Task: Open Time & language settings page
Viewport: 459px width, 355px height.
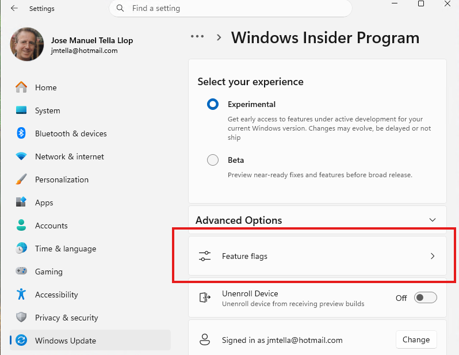Action: pyautogui.click(x=65, y=249)
